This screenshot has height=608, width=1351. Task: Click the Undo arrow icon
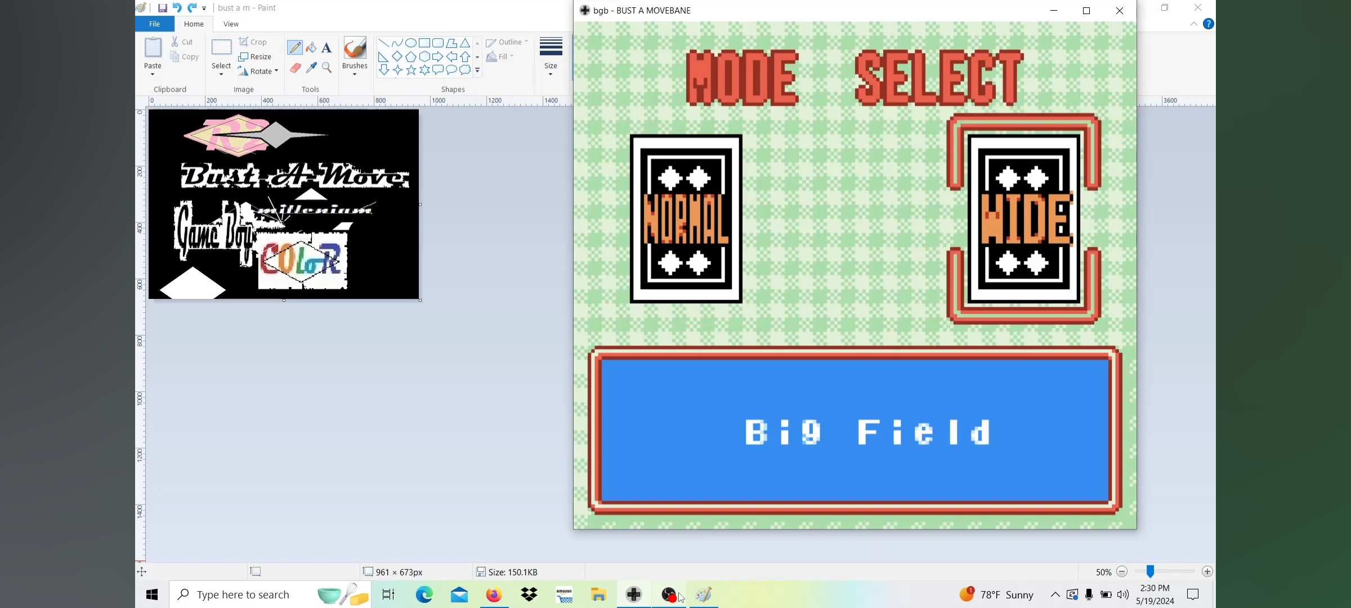click(x=177, y=8)
